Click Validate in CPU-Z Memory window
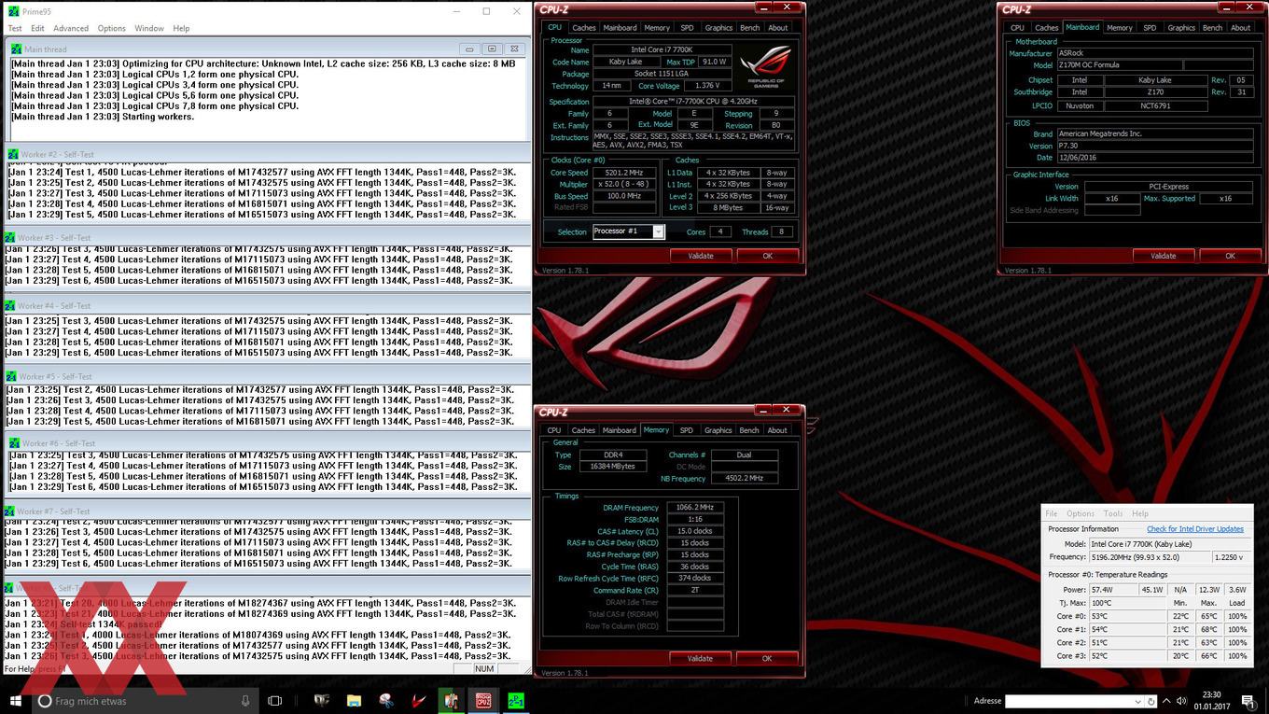The image size is (1269, 714). click(x=700, y=658)
